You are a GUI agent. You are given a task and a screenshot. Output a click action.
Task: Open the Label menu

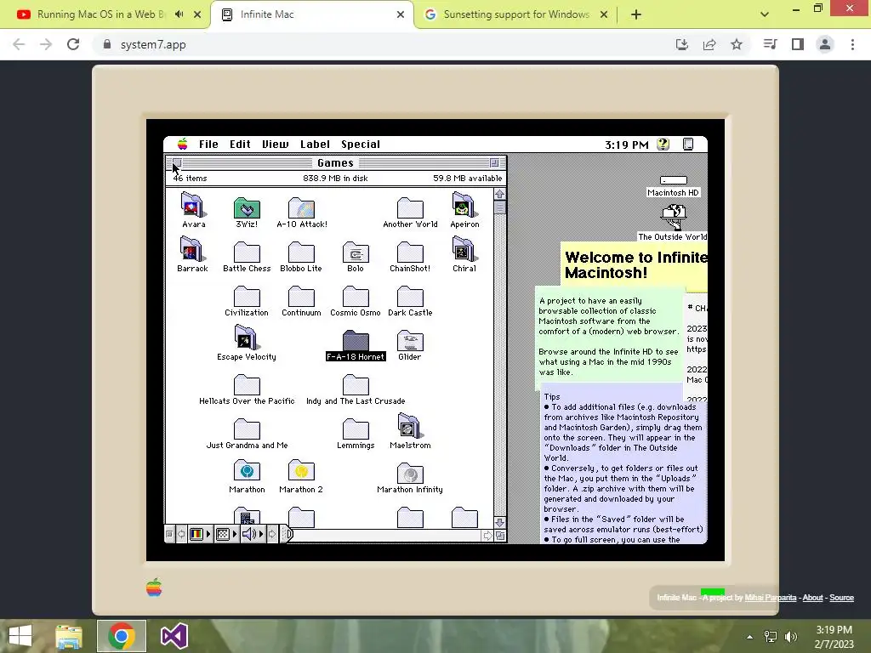coord(315,145)
